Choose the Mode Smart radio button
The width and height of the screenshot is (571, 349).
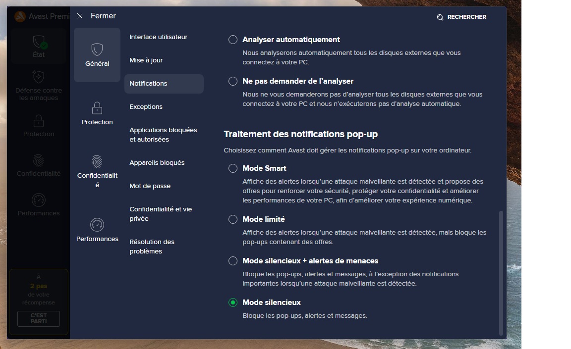232,168
